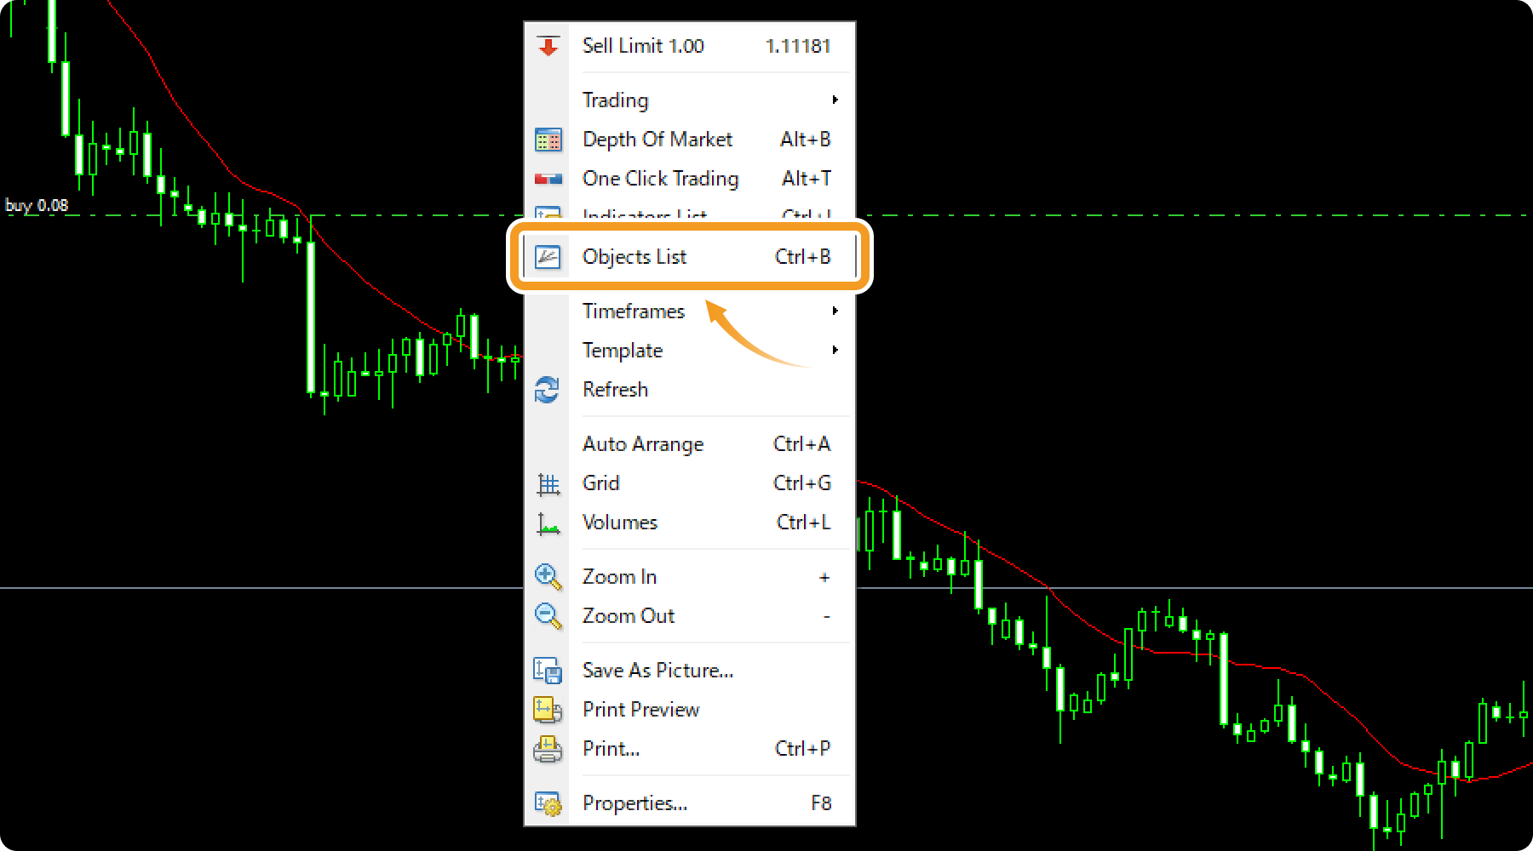
Task: Expand the Timeframes submenu arrow
Action: pos(835,311)
